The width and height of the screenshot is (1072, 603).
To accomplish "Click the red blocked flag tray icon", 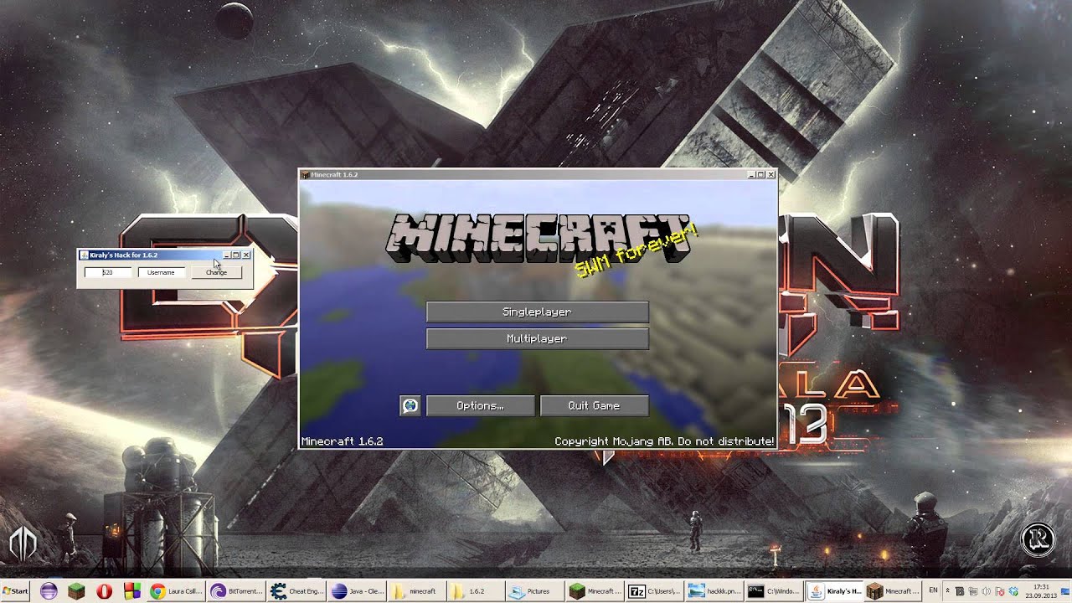I will tap(999, 591).
